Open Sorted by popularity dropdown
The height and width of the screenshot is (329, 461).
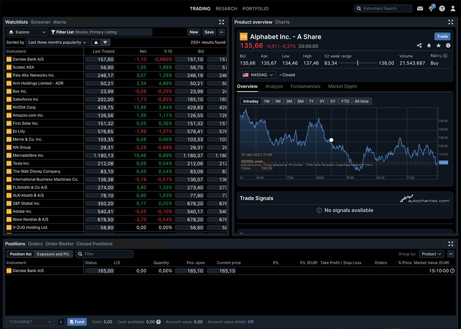click(x=57, y=42)
